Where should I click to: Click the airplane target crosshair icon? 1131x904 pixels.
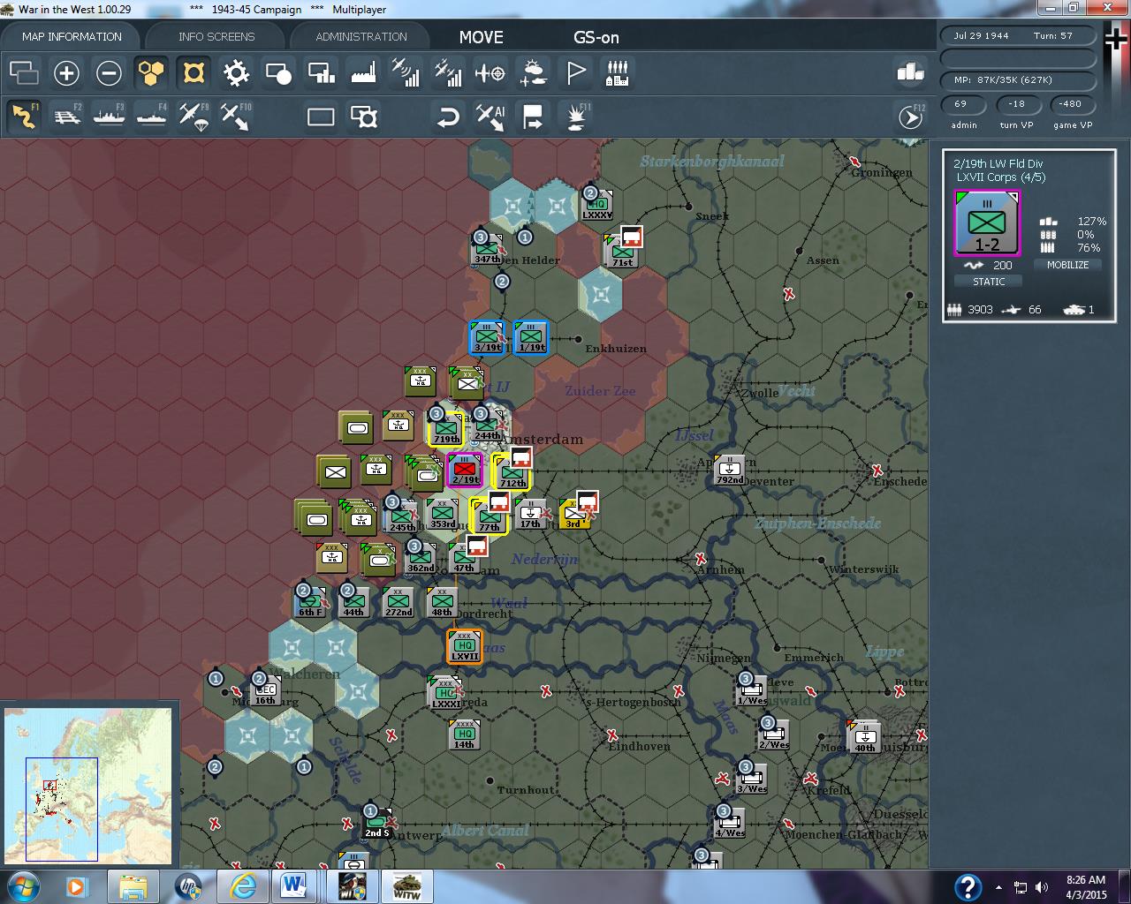pos(490,73)
